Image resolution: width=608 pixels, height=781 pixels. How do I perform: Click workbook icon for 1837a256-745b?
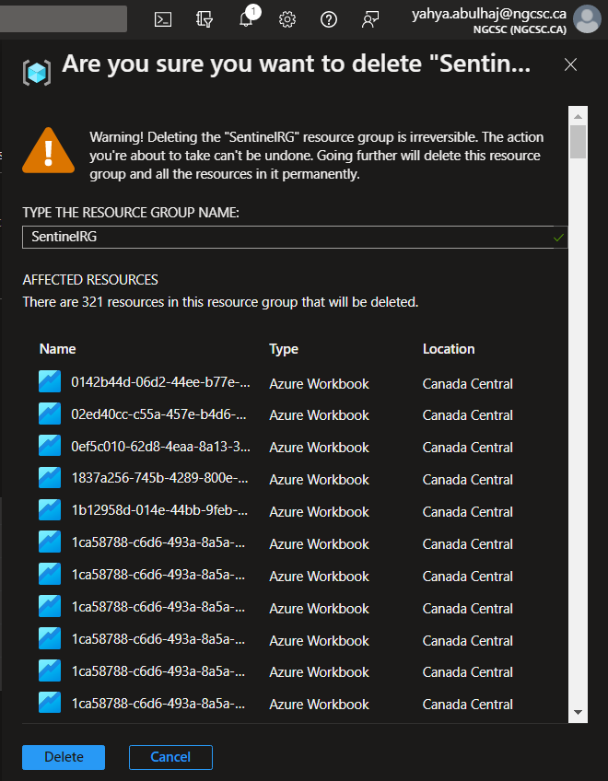click(50, 478)
